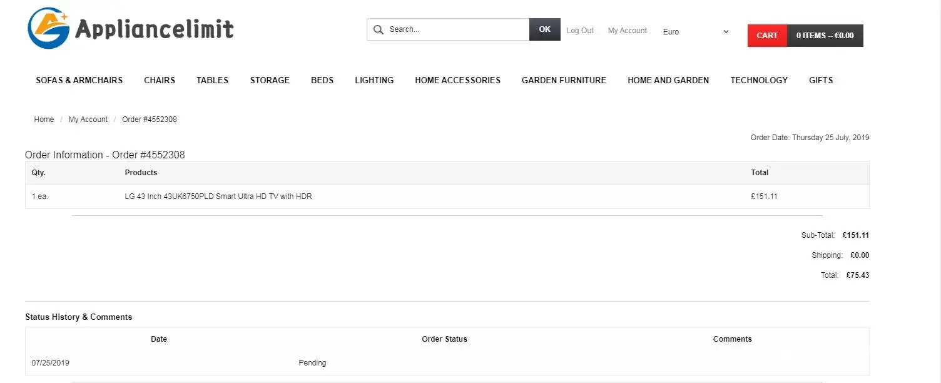Click the Log Out link
Screen dimensions: 941x383
579,31
